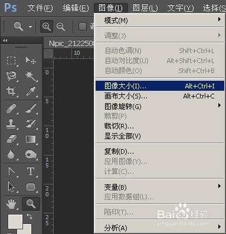
Task: Select the Pen tool
Action: point(11,172)
